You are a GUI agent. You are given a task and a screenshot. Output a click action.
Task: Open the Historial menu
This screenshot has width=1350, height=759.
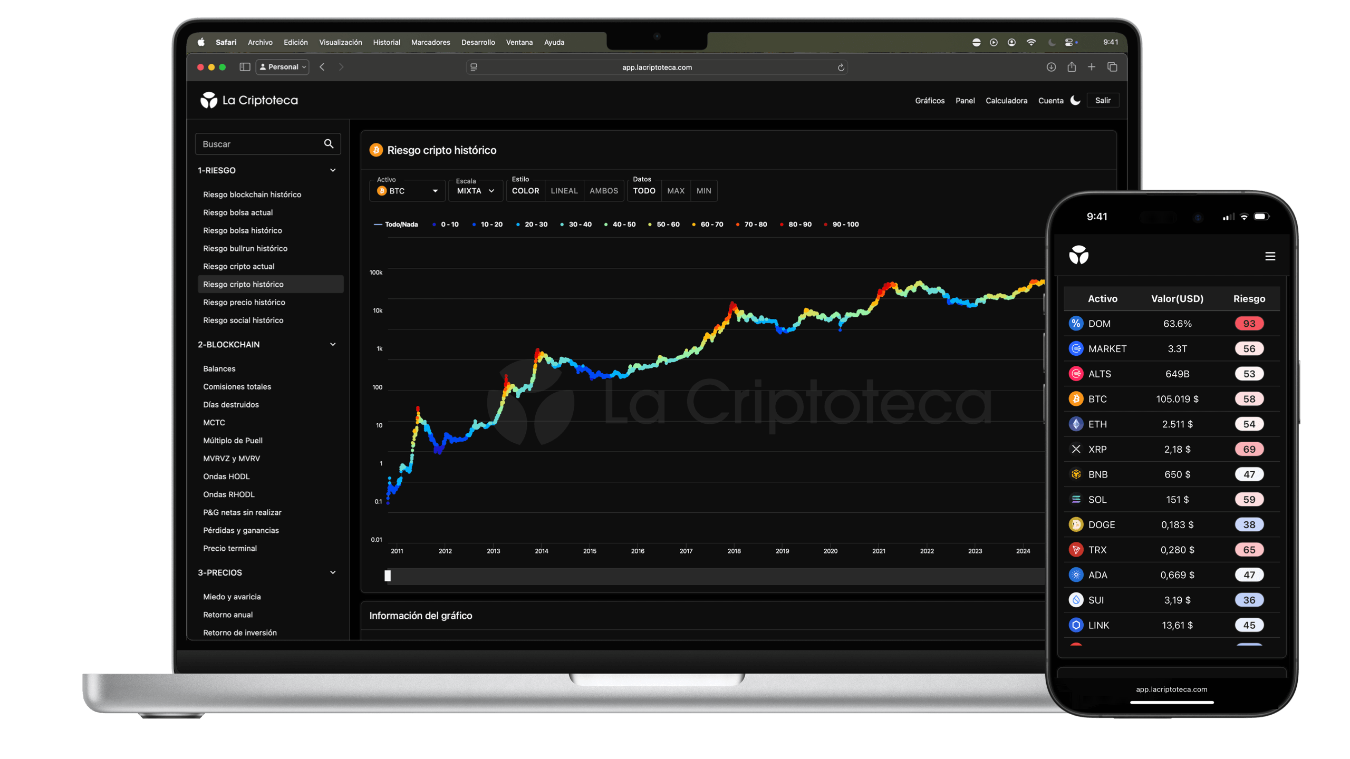(386, 42)
